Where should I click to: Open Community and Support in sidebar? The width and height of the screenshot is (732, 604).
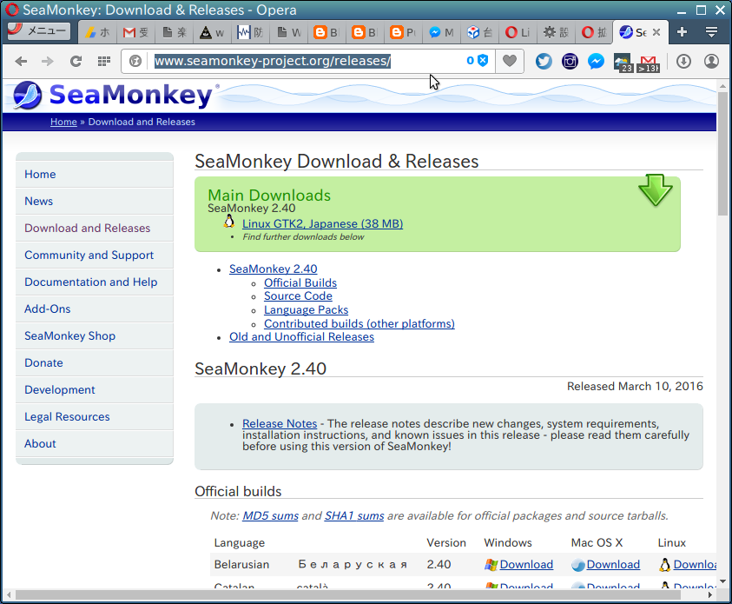(x=95, y=255)
